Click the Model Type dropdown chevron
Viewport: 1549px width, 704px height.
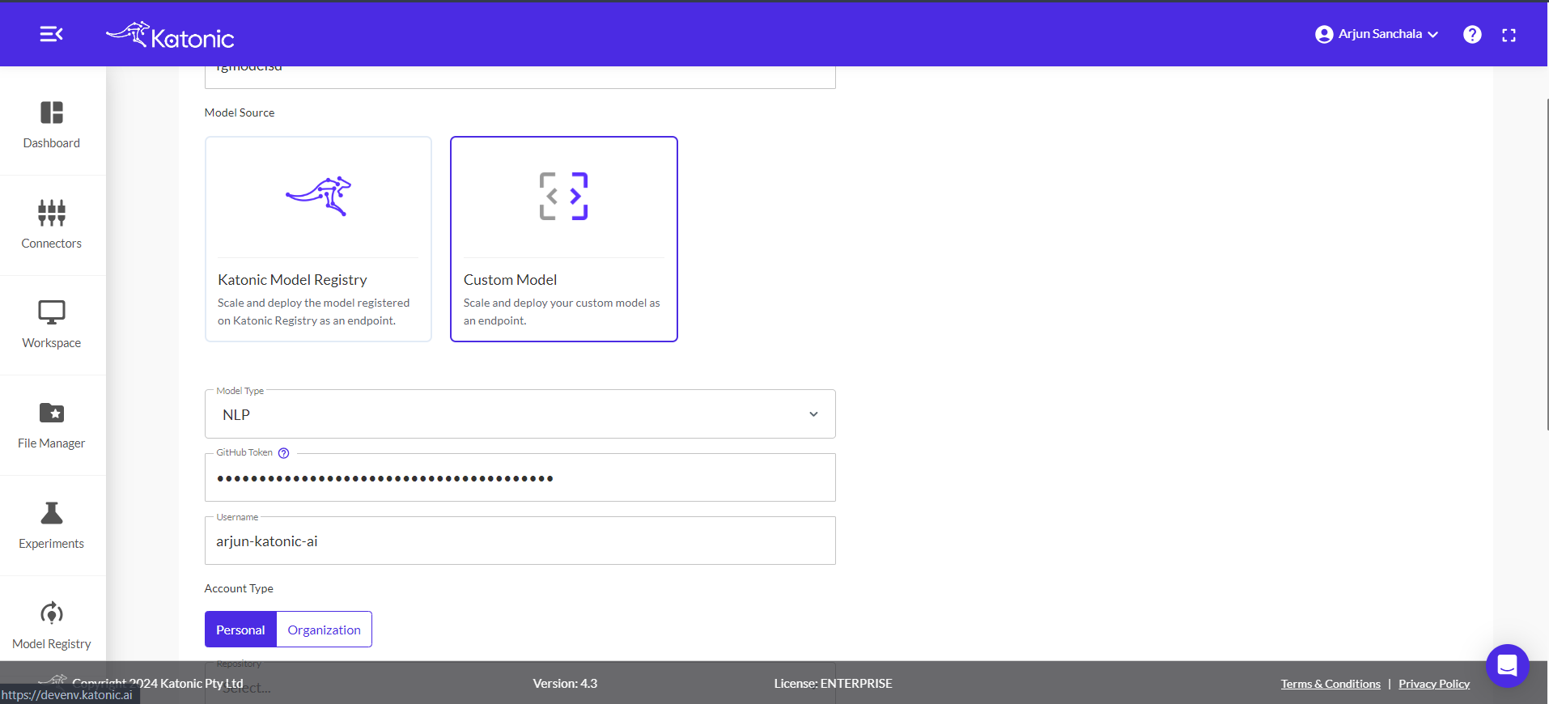click(813, 414)
